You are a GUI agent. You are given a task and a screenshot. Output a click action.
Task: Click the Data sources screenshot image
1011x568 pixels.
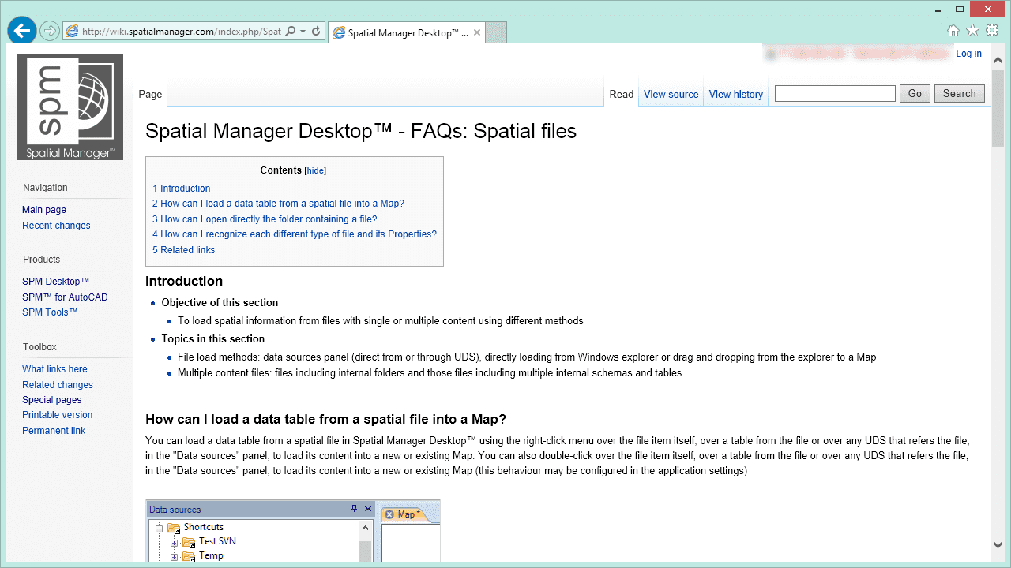(x=293, y=531)
